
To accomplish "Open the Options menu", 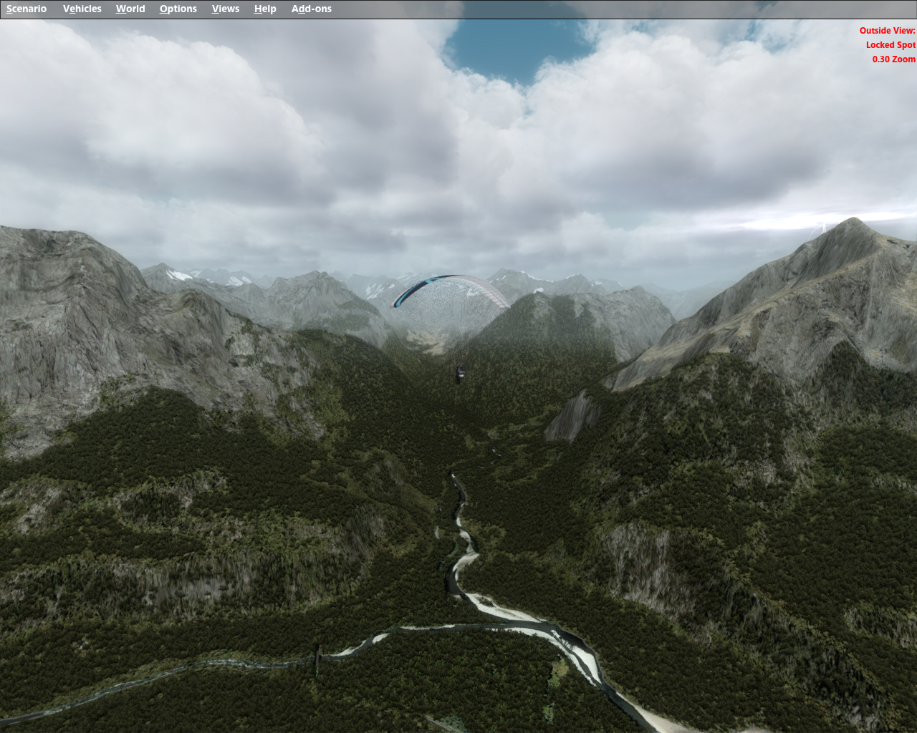I will point(178,9).
